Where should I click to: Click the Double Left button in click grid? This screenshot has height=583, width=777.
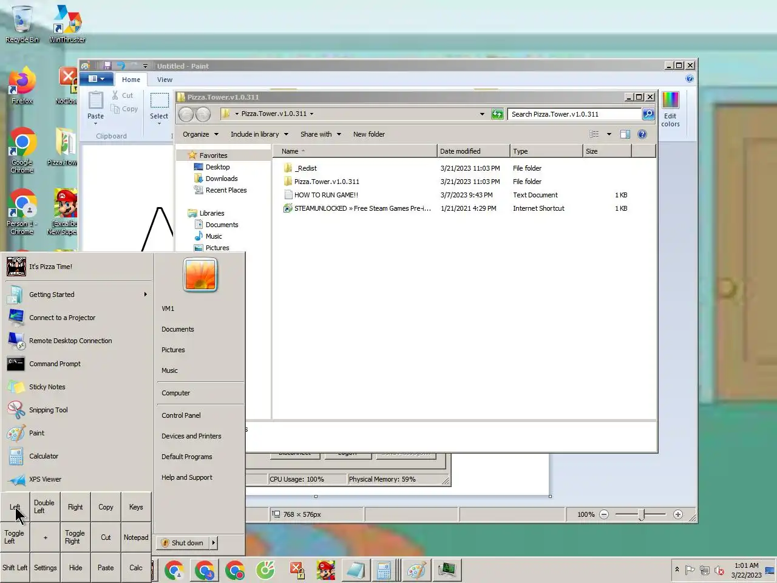click(45, 506)
